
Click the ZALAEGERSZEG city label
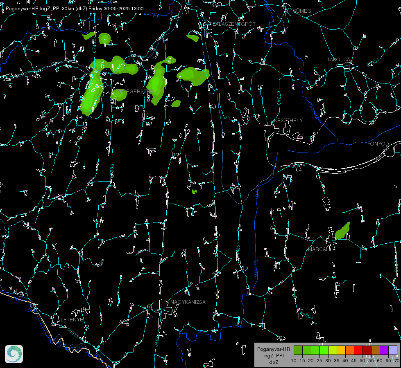pyautogui.click(x=134, y=92)
